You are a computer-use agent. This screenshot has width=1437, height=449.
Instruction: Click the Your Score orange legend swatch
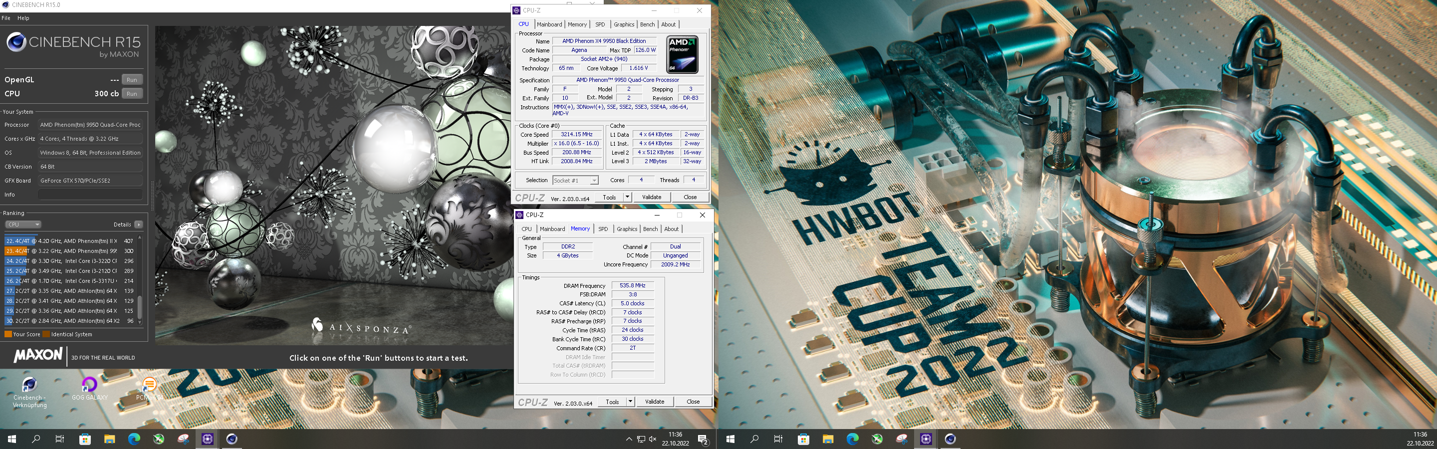point(8,335)
